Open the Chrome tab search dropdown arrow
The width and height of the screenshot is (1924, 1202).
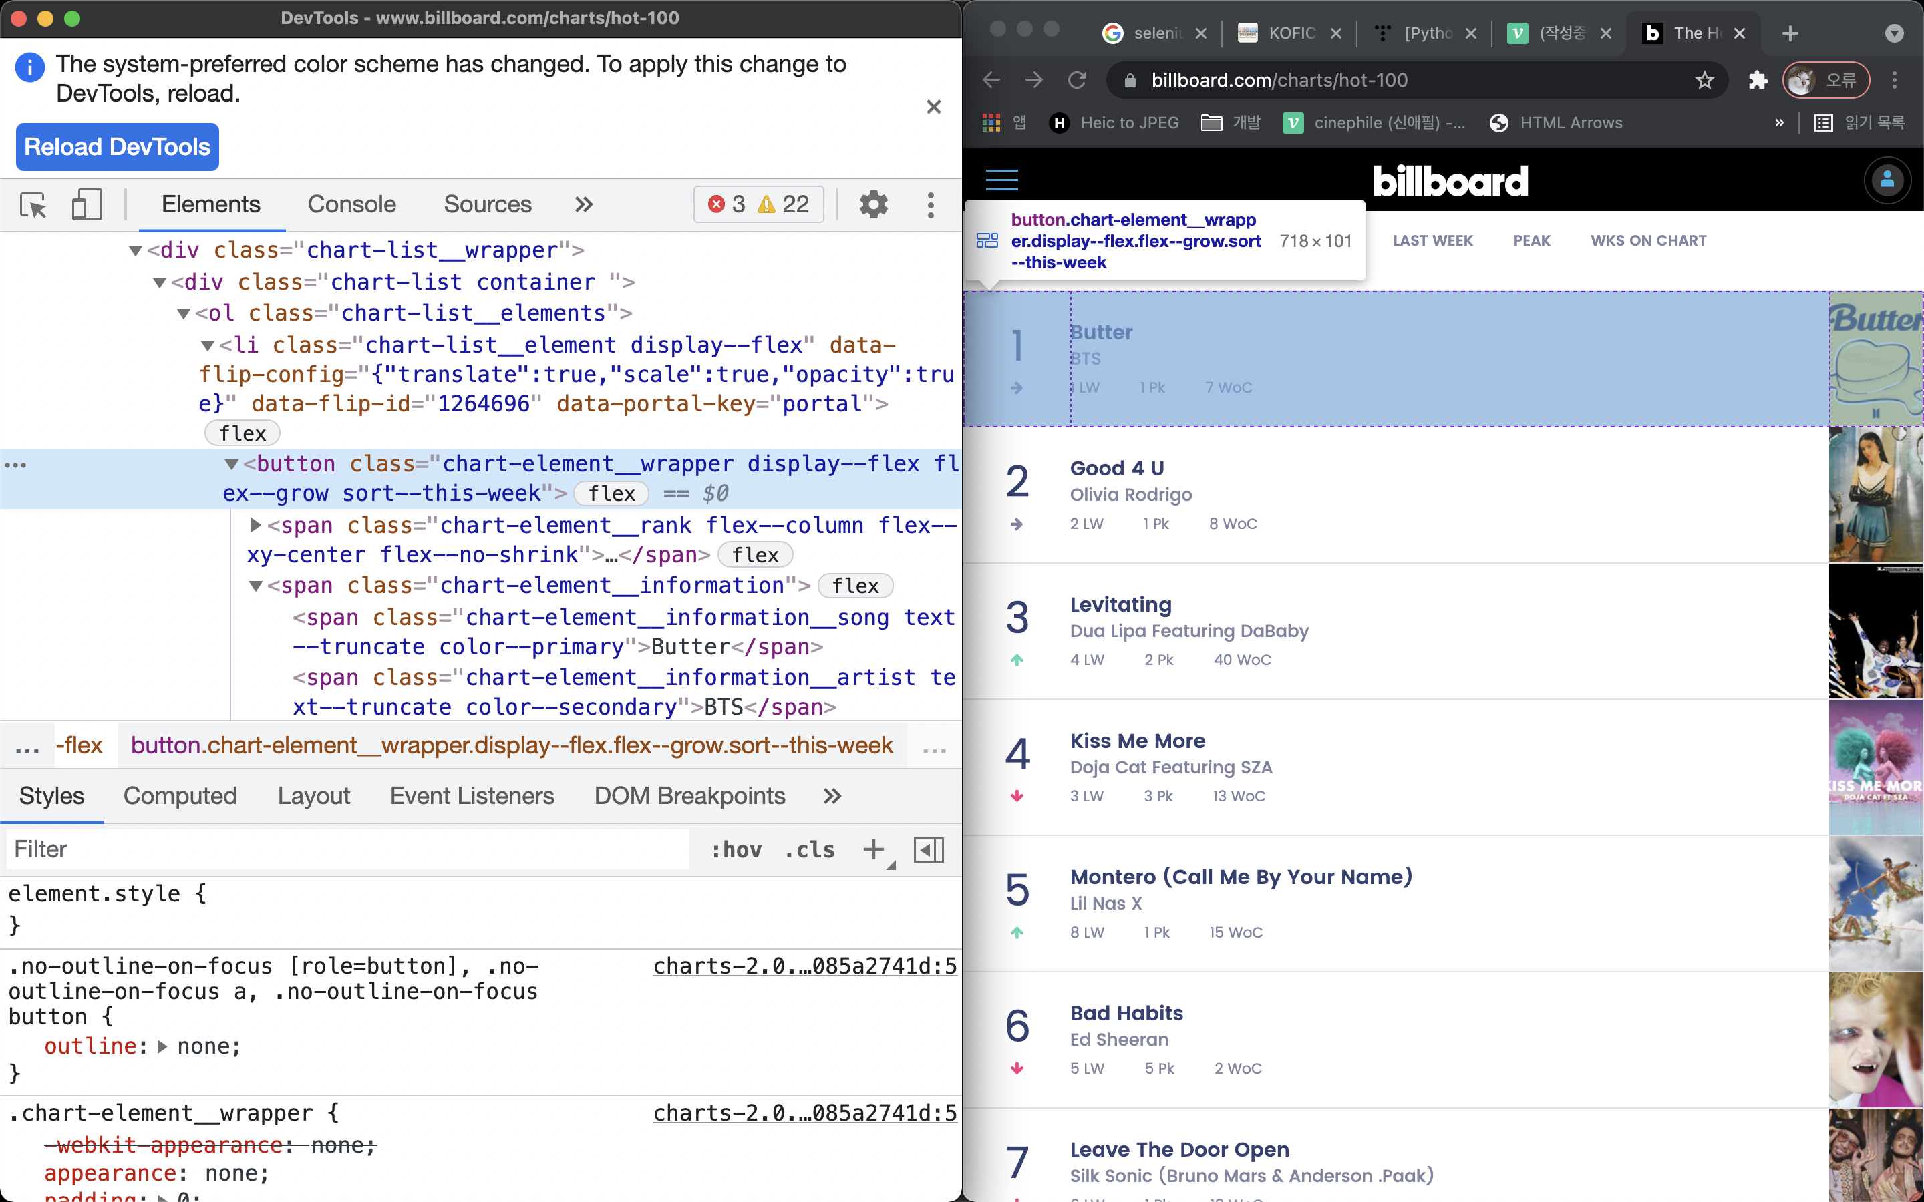pos(1895,33)
